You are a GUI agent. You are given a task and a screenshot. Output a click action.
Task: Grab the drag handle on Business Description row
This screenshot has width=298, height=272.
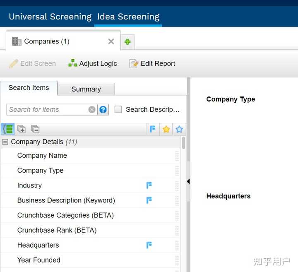(x=177, y=200)
